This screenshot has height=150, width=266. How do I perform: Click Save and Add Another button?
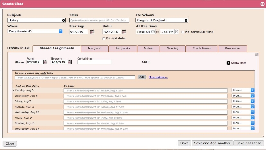212,143
